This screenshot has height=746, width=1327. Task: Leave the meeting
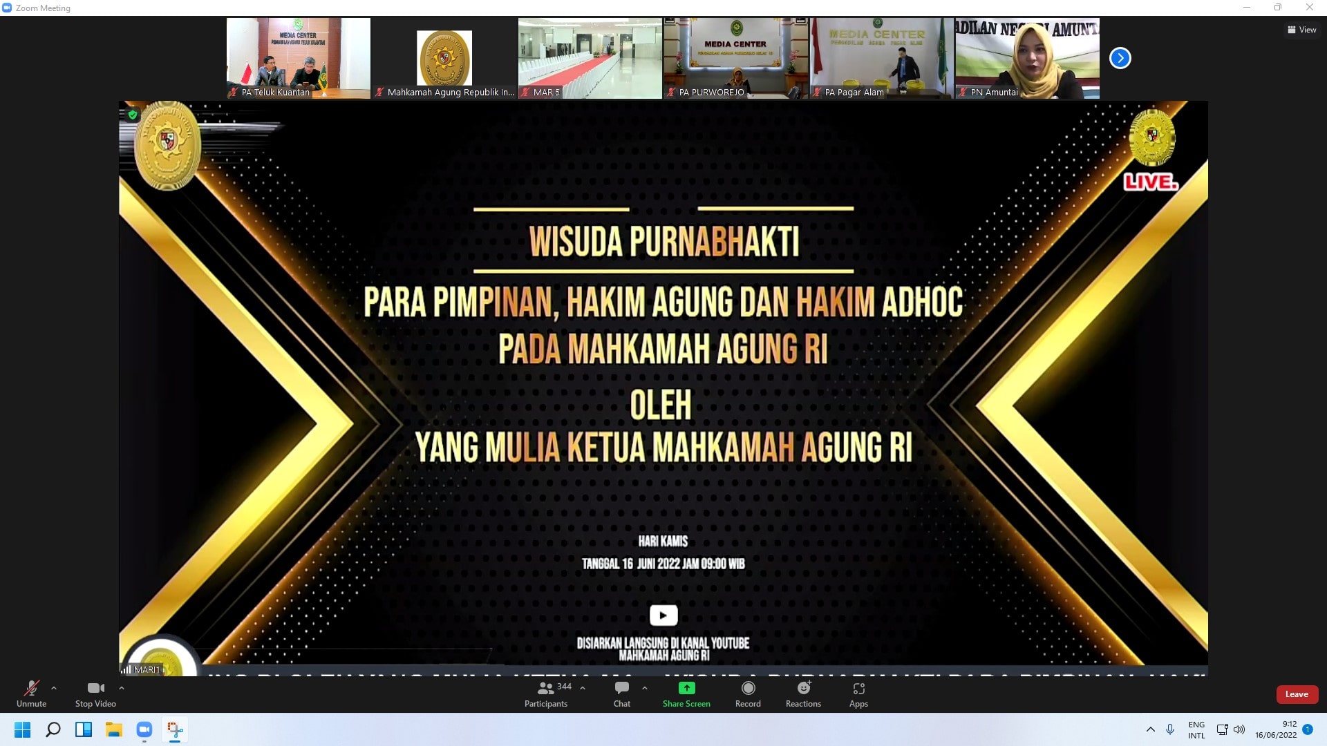[x=1297, y=694]
